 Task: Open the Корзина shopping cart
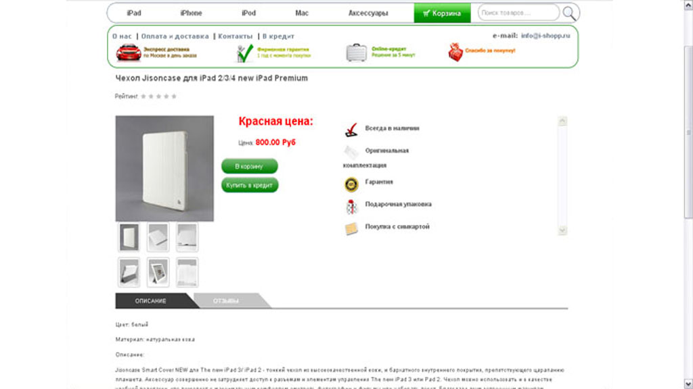tap(442, 14)
